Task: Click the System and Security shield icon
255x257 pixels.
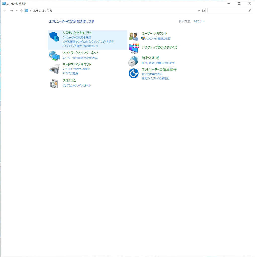Action: (x=54, y=37)
